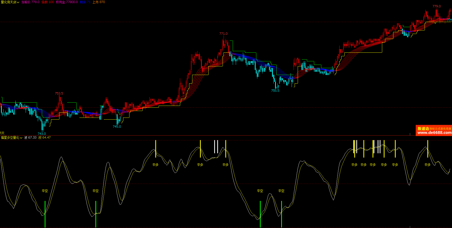This screenshot has width=452, height=228.
Task: Select the 倍数 100 parameter label
Action: coord(48,2)
